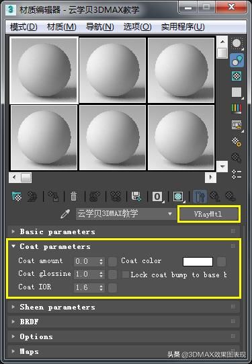
Task: Click the Put to Library icon
Action: pyautogui.click(x=136, y=196)
